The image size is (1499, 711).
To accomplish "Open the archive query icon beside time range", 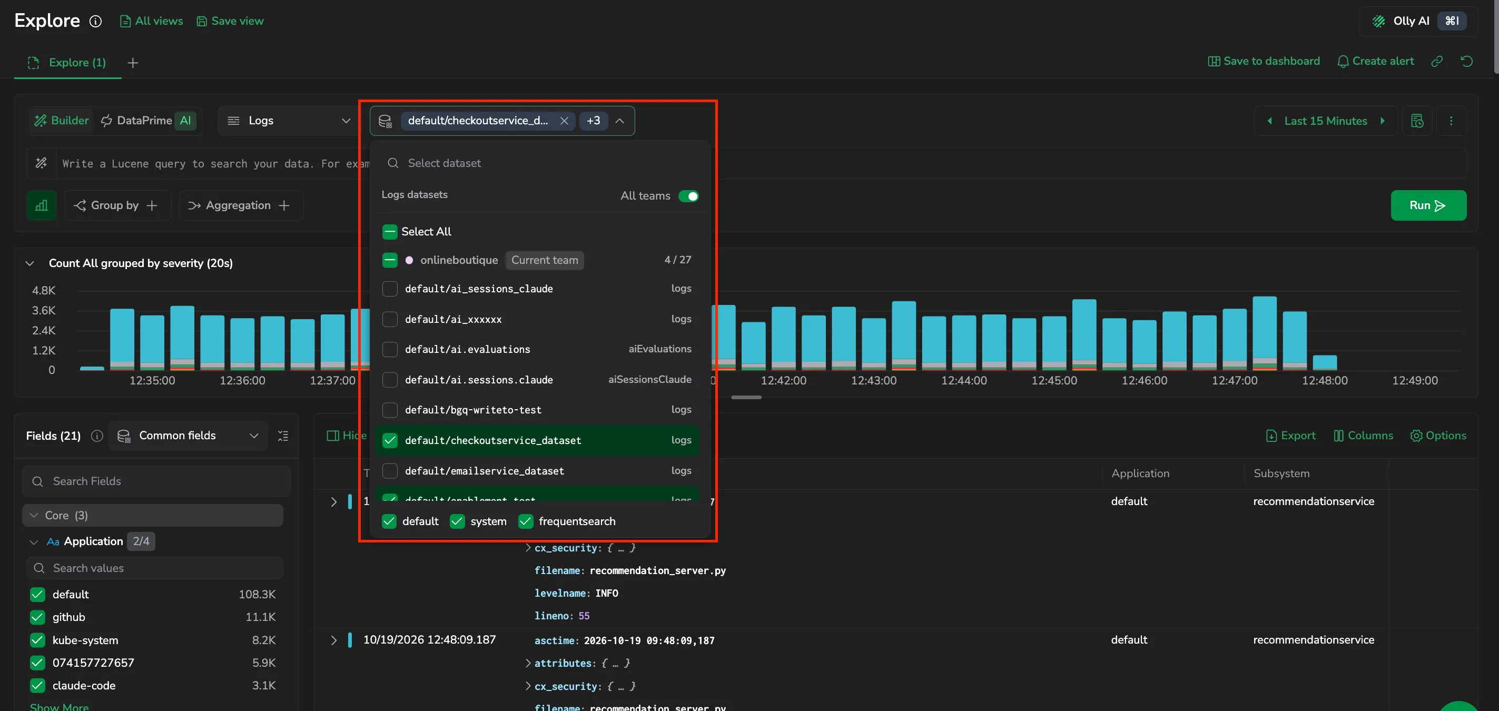I will [1417, 121].
